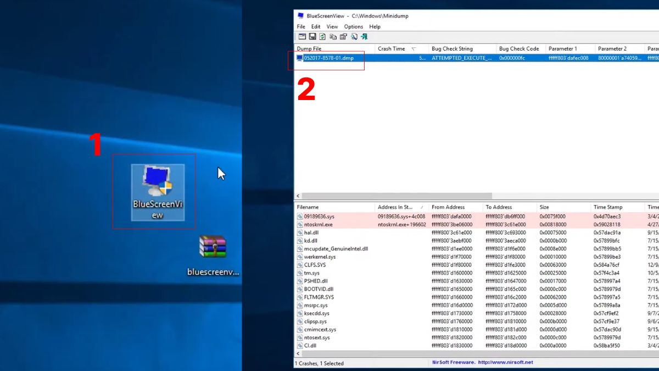
Task: Sort by To Address column header
Action: point(509,207)
